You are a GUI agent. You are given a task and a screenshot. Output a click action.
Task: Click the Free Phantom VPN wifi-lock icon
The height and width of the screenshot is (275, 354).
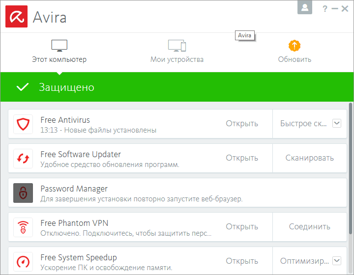pos(23,227)
